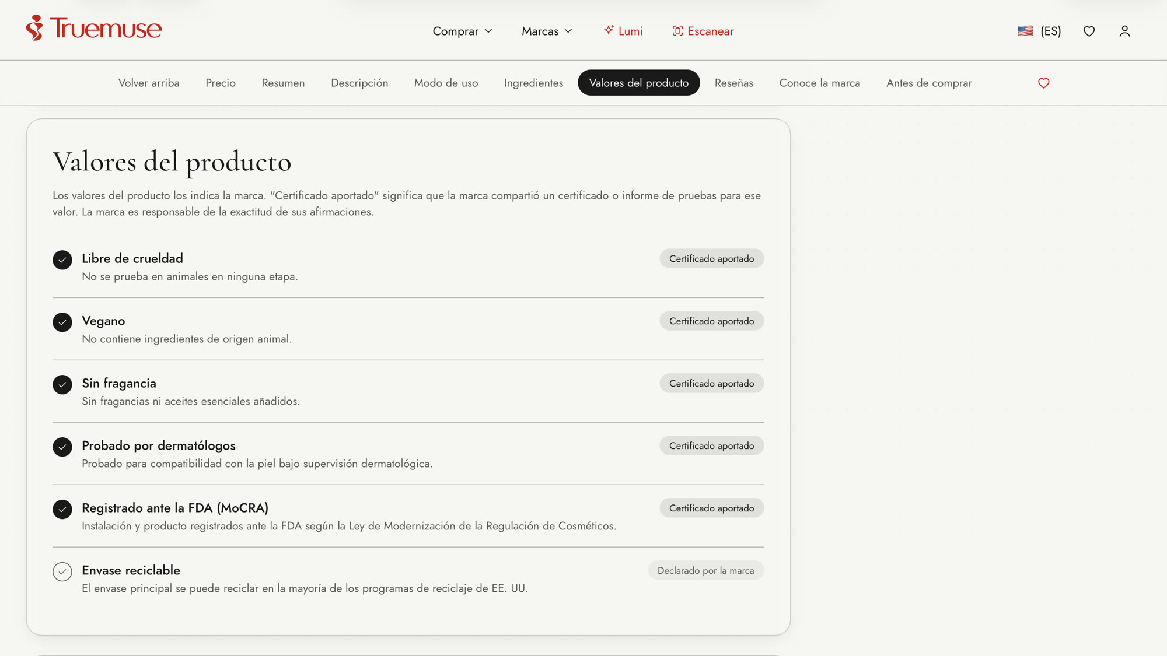Click the Vegano title text
Screen dimensions: 1167x656
coord(103,321)
